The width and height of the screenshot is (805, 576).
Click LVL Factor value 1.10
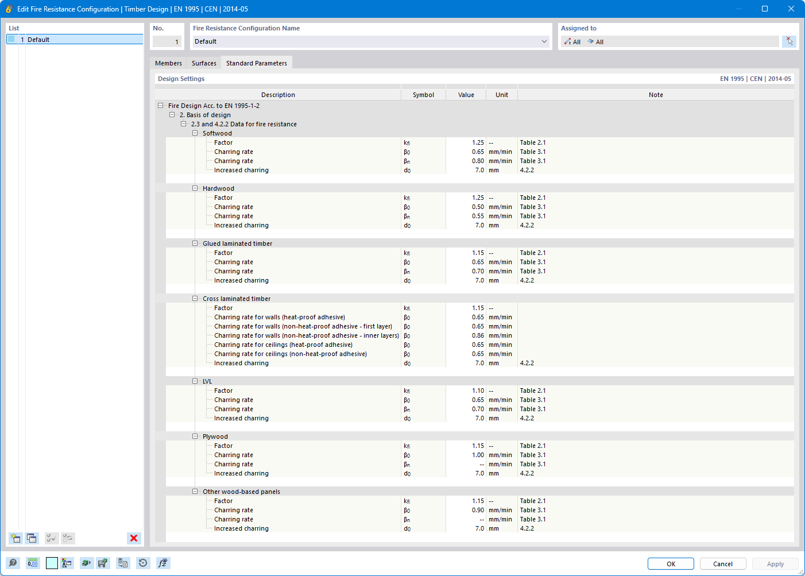[466, 391]
